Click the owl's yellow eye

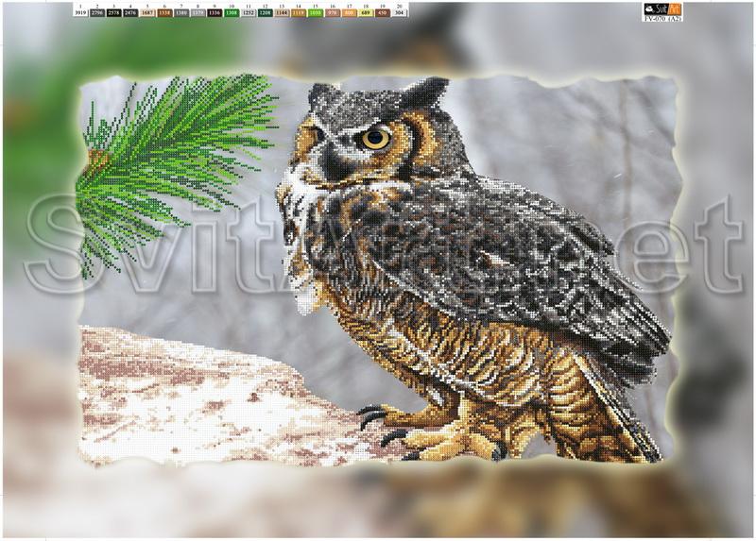point(375,139)
